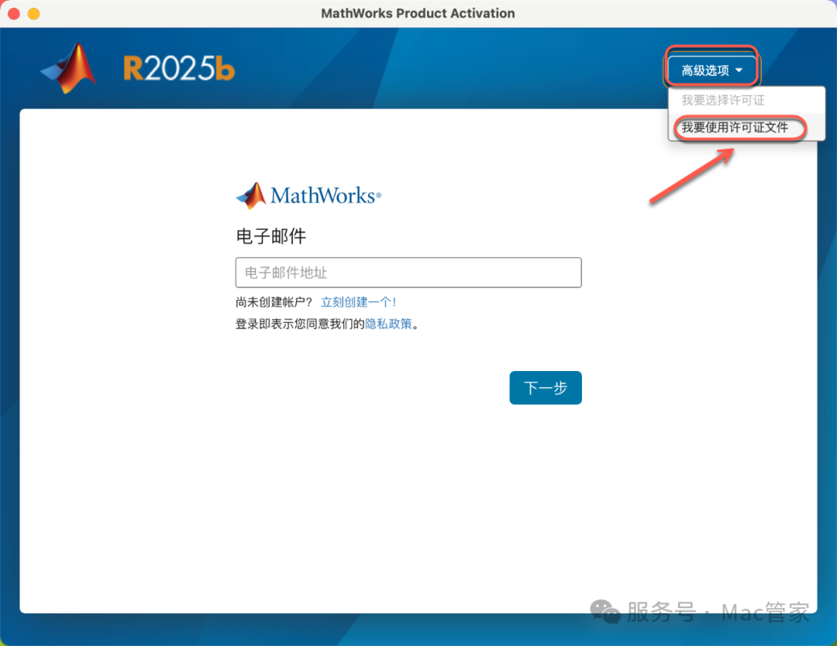Click the MathWorks Product Activation title bar

click(x=418, y=13)
